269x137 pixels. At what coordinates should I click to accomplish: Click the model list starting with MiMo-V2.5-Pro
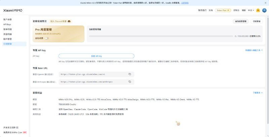click(129, 100)
